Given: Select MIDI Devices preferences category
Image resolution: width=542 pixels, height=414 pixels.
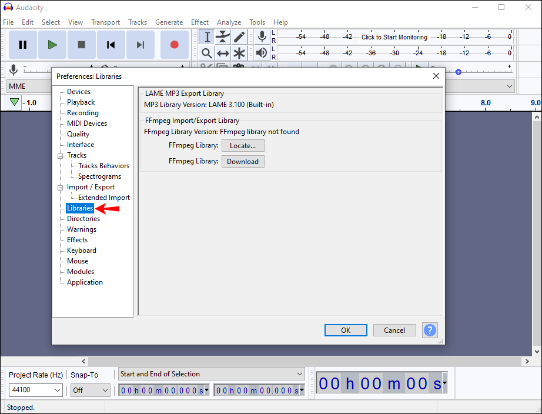Looking at the screenshot, I should (87, 123).
